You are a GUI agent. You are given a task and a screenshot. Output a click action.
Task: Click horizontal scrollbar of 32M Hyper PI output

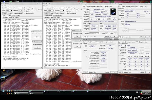tap(63, 67)
